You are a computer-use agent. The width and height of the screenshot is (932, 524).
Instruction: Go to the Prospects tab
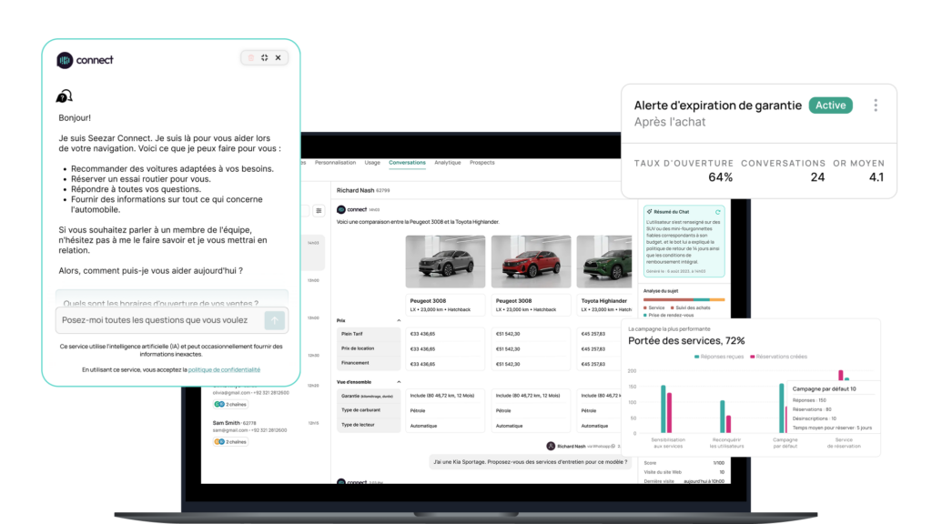(x=482, y=163)
